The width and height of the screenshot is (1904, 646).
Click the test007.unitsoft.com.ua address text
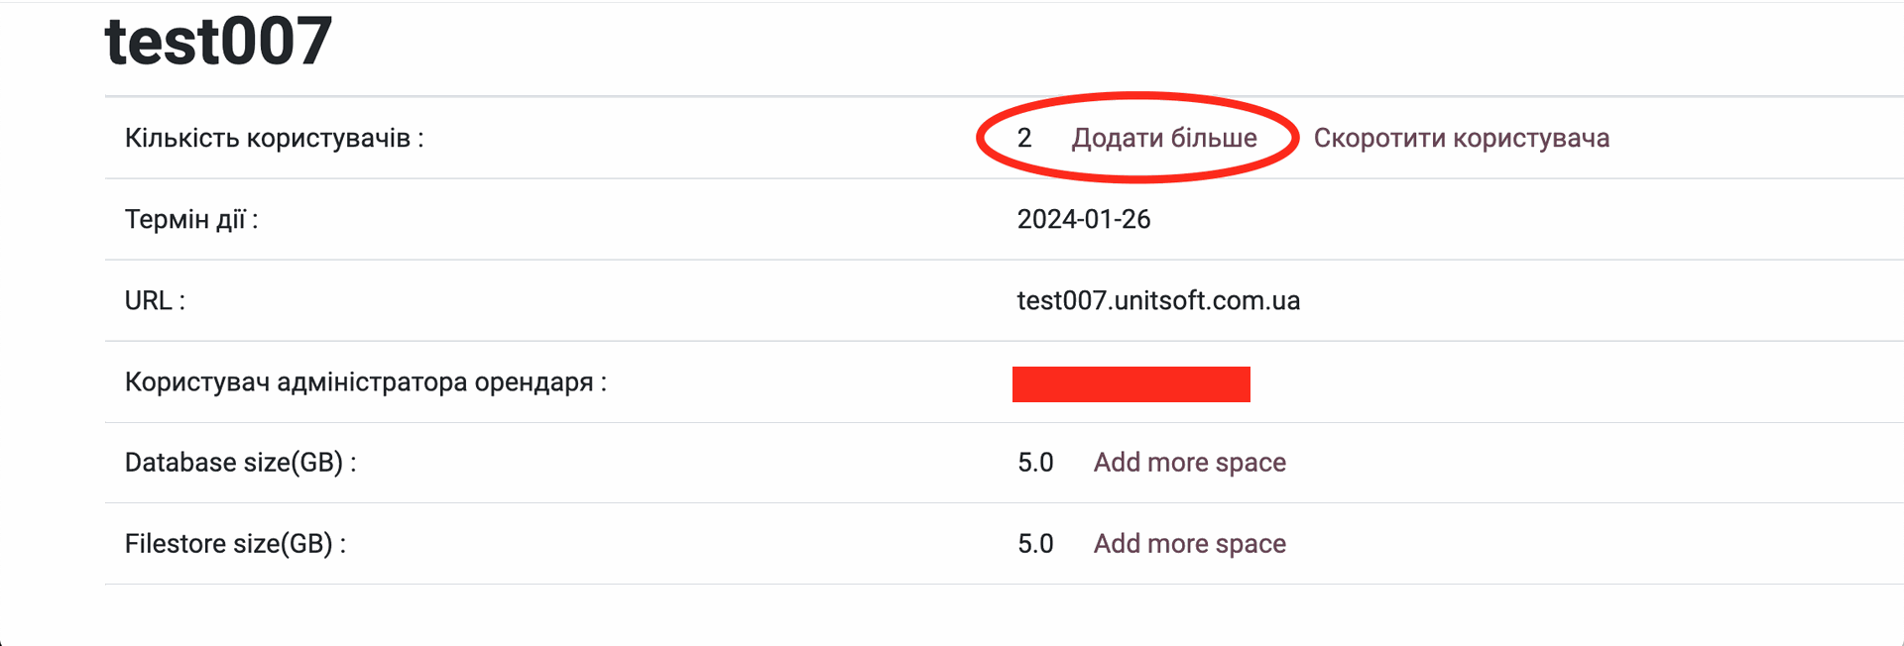point(1157,300)
